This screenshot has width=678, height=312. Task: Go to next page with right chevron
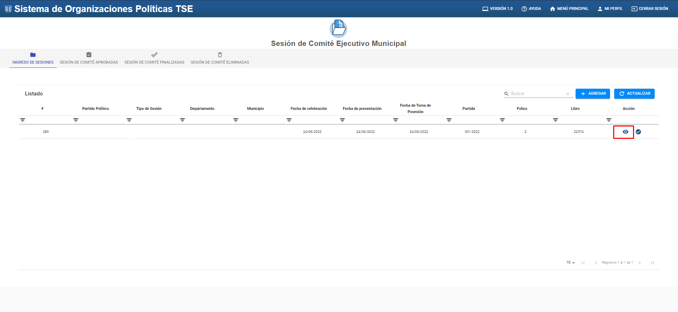pos(640,263)
